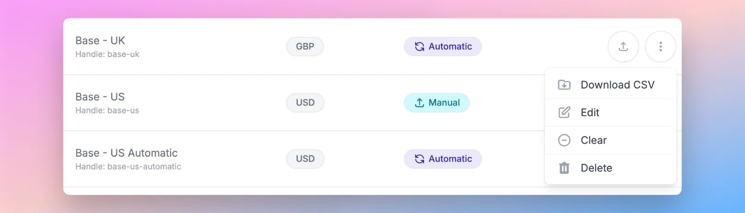This screenshot has width=745, height=213.
Task: Open the Base - US Automatic entry
Action: [x=126, y=153]
